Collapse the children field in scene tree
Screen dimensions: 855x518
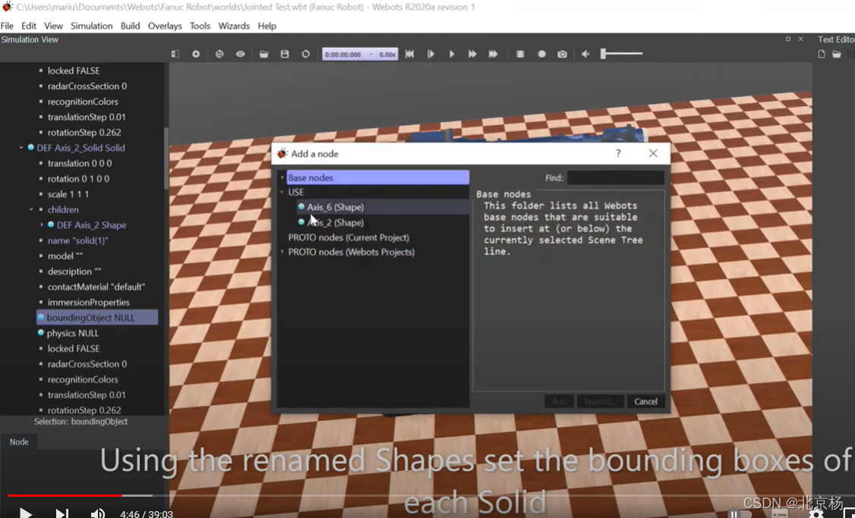(x=31, y=209)
